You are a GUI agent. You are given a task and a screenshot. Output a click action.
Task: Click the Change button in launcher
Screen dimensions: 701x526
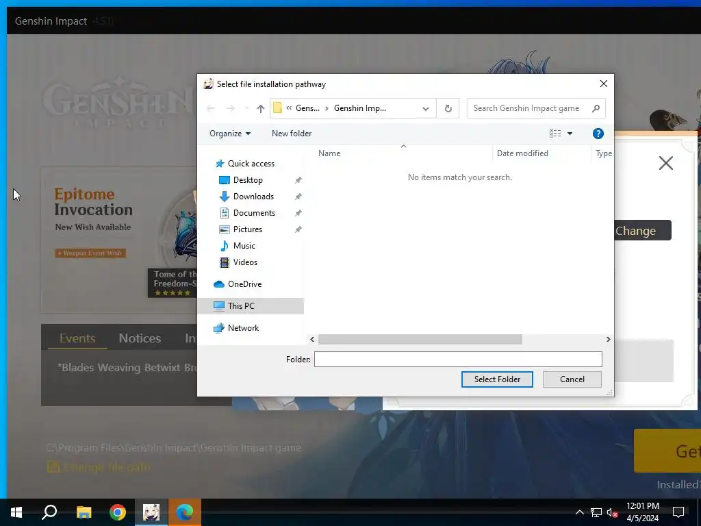click(642, 230)
